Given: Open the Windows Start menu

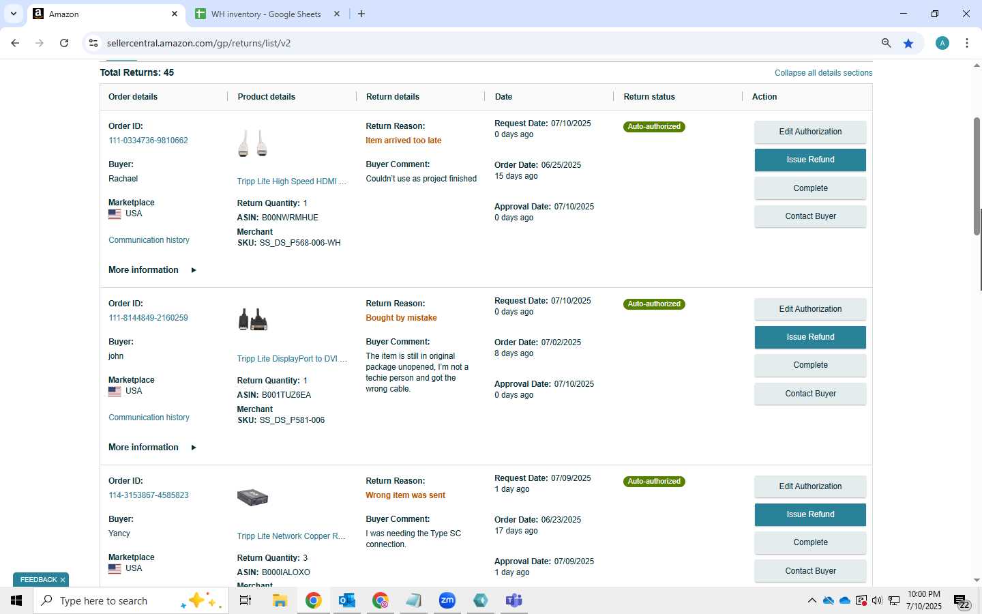Looking at the screenshot, I should click(x=16, y=600).
